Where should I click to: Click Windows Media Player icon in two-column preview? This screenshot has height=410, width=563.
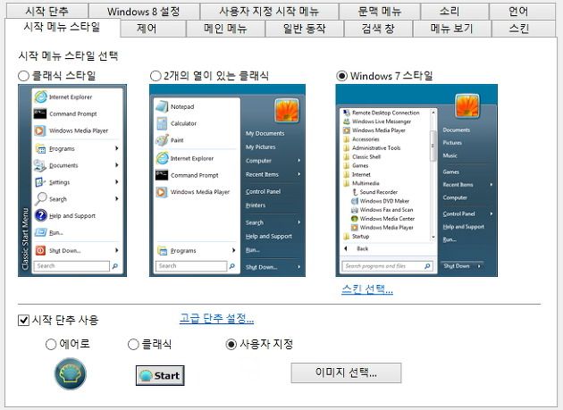(161, 192)
